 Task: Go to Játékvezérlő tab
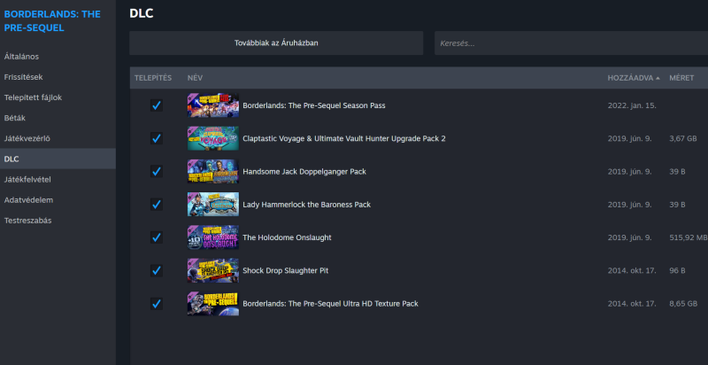click(58, 138)
